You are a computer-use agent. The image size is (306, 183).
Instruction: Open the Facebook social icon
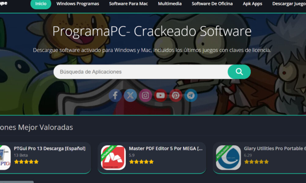click(115, 95)
